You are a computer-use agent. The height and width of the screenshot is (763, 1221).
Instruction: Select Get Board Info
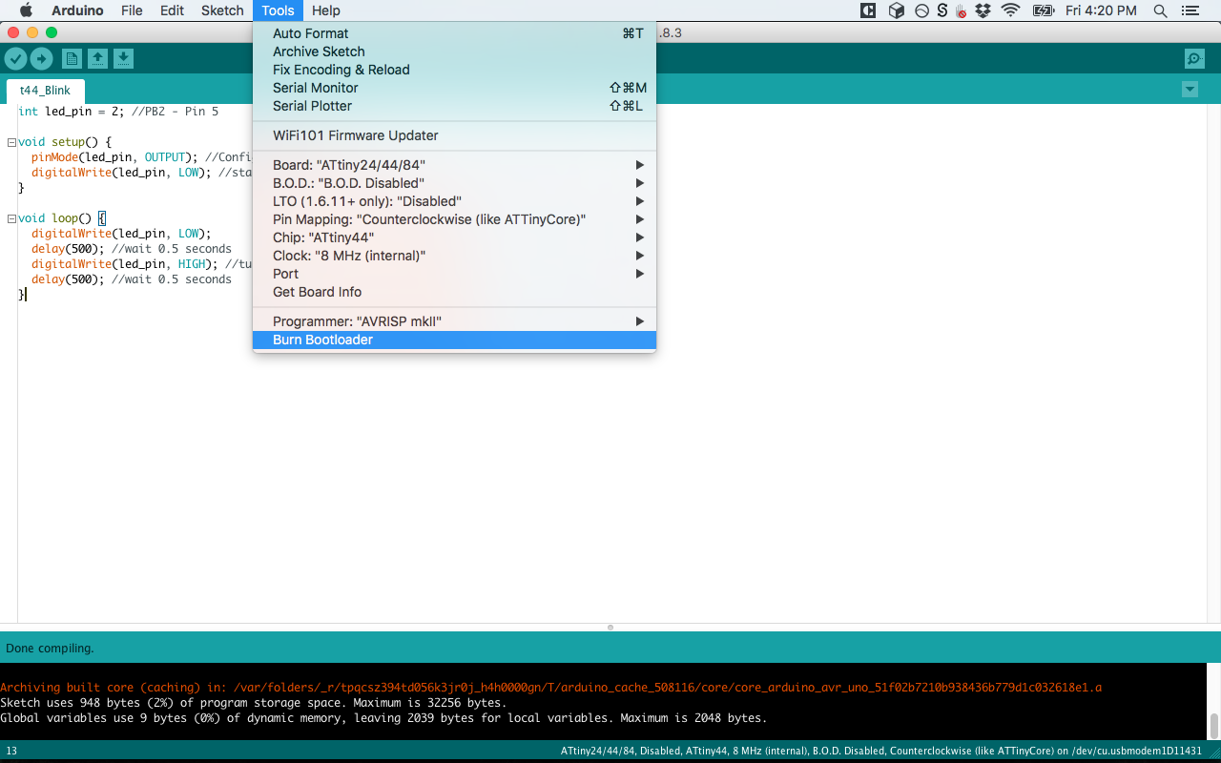point(454,292)
